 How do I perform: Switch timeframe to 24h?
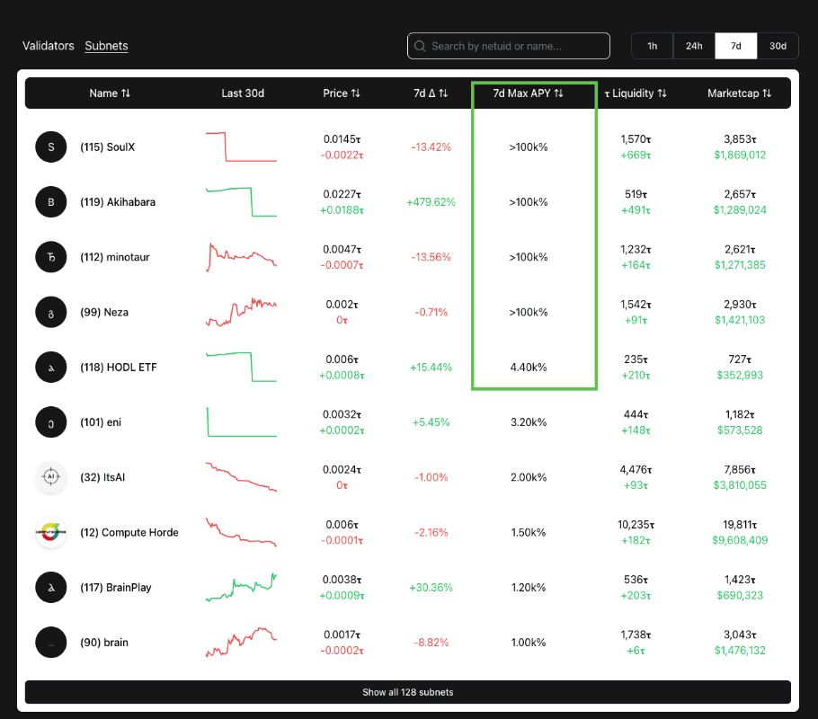coord(694,46)
